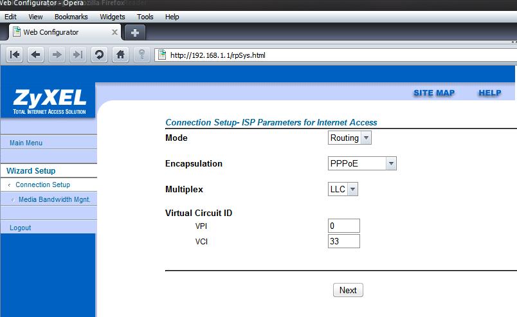The height and width of the screenshot is (317, 517).
Task: Go back with the Back arrow
Action: point(35,55)
